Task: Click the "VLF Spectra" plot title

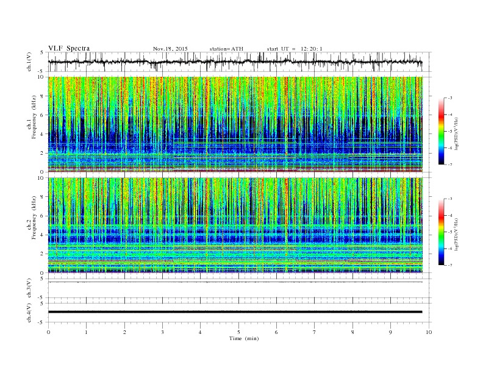Action: click(69, 48)
